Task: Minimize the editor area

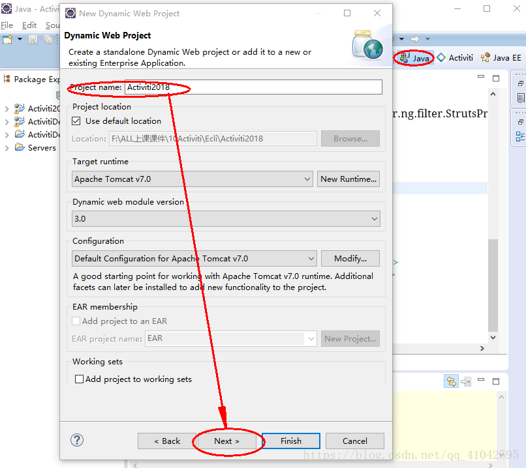Action: point(481,77)
